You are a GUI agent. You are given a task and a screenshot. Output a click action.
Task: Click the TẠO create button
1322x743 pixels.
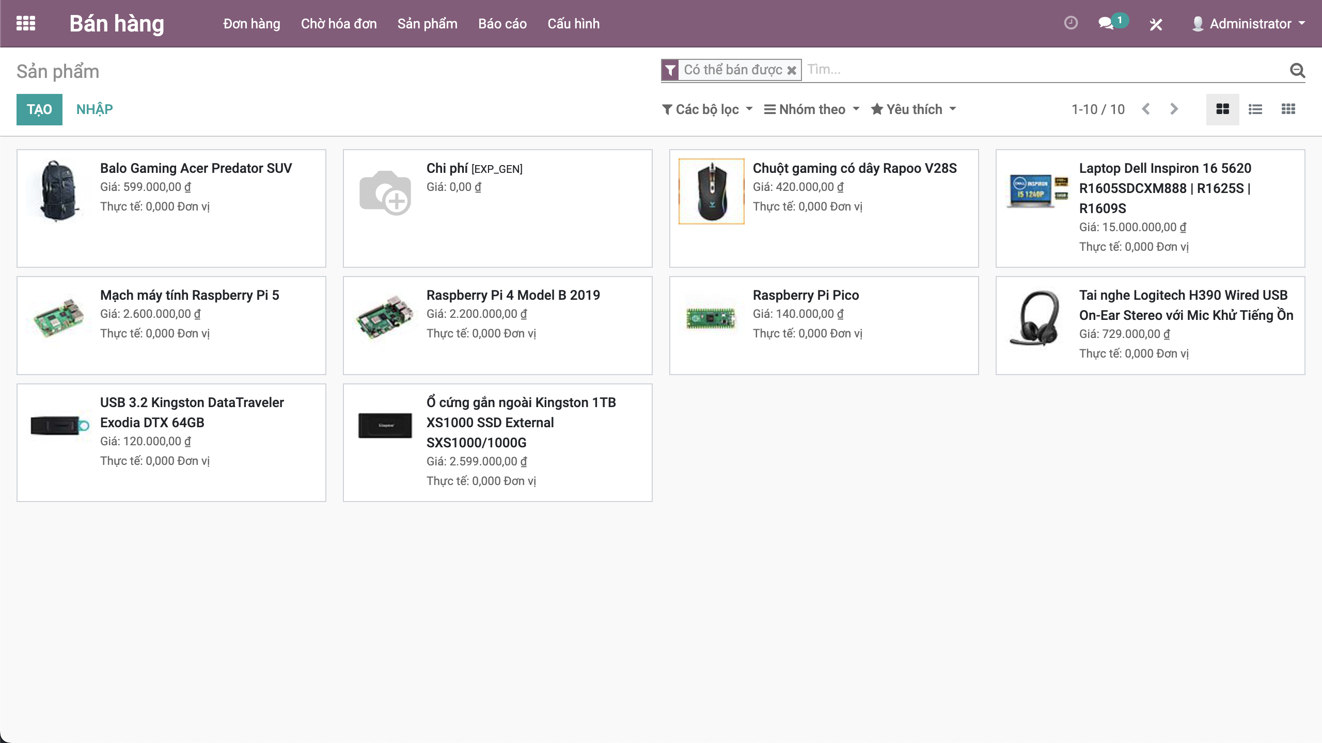(39, 109)
